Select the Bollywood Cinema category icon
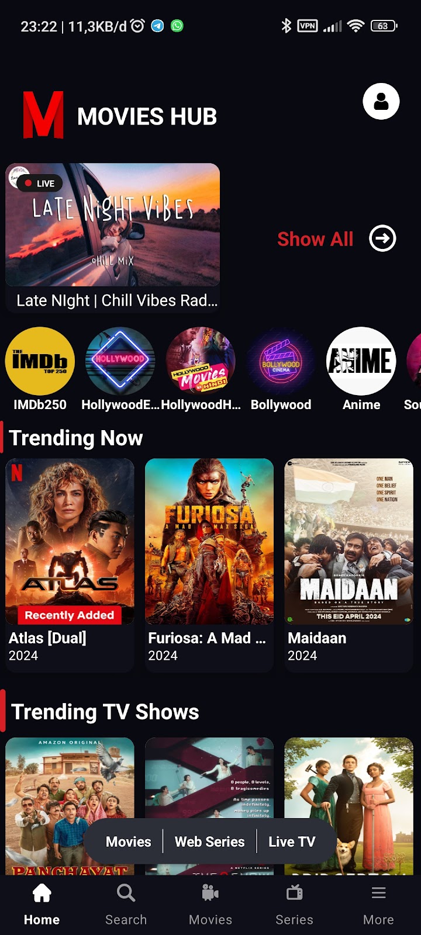This screenshot has height=935, width=421. click(281, 361)
